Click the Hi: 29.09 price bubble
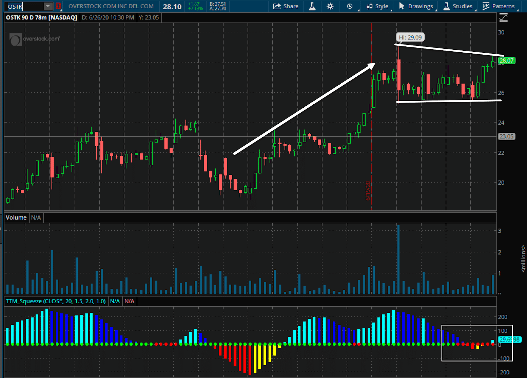This screenshot has height=378, width=527. 410,38
